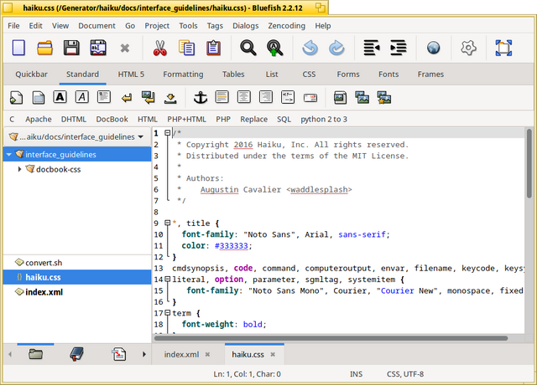Insert a paragraph with the paragraph icon
The height and width of the screenshot is (385, 537).
(104, 97)
